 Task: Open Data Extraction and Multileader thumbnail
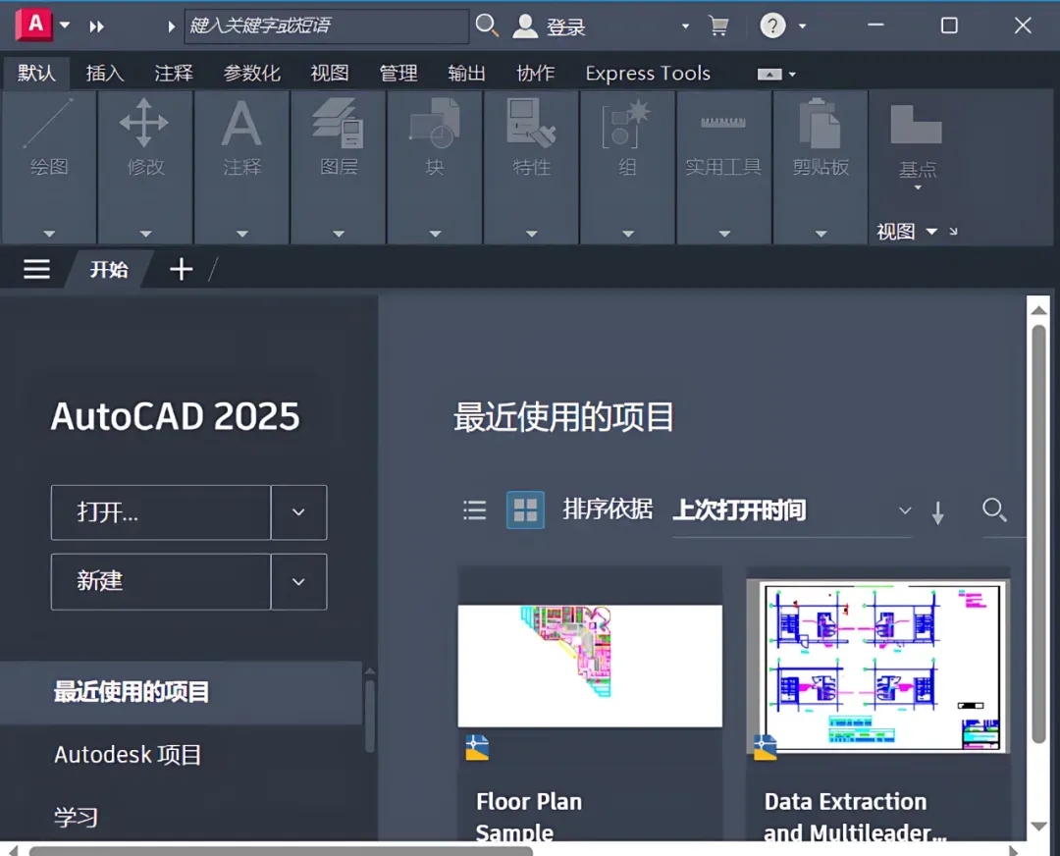(x=877, y=666)
